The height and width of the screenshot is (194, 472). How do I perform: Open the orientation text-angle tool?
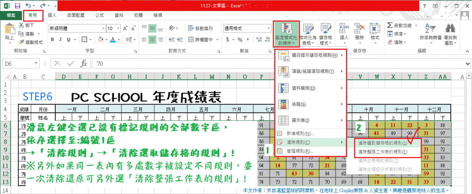point(172,28)
